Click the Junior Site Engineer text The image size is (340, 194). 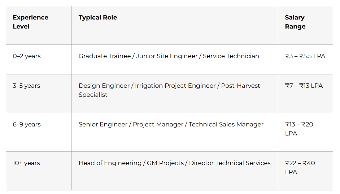(x=166, y=56)
